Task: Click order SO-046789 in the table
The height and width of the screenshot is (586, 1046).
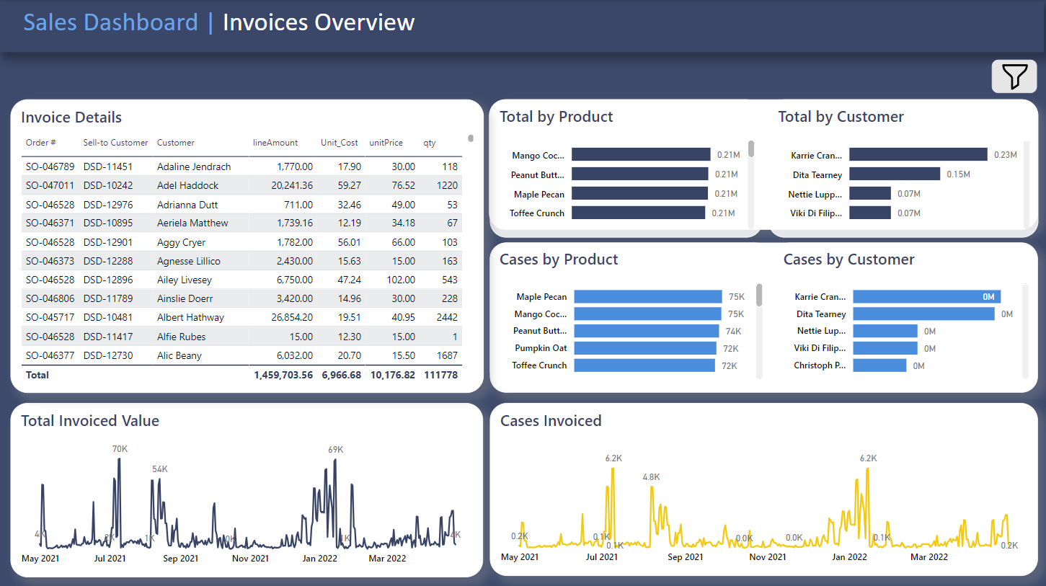Action: (x=50, y=167)
